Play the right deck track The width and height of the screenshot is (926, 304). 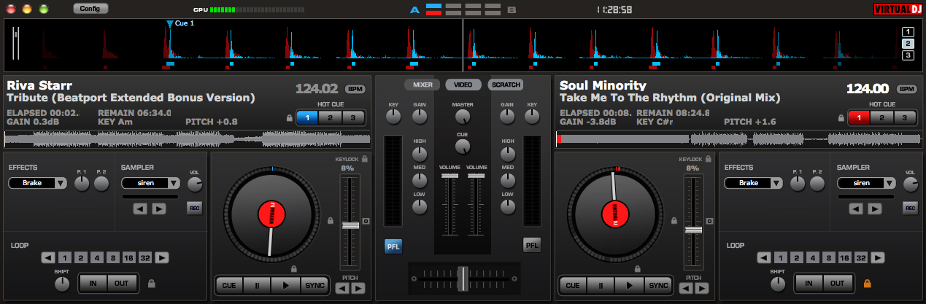(629, 285)
